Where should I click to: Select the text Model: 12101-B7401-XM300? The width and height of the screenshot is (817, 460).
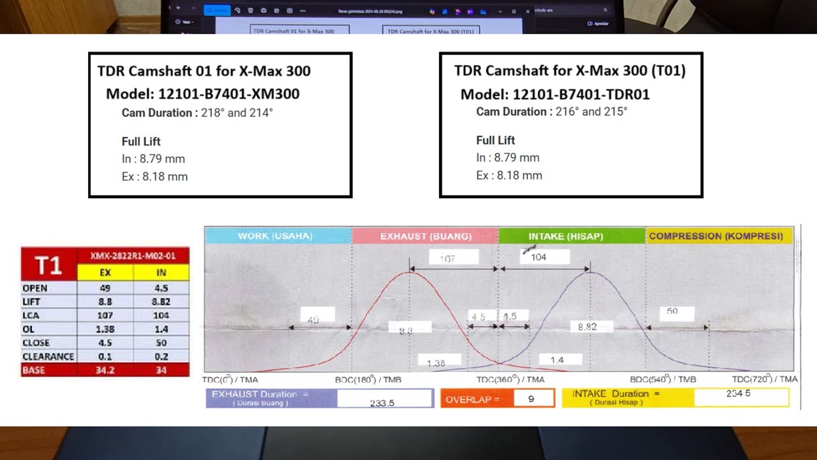(x=202, y=95)
